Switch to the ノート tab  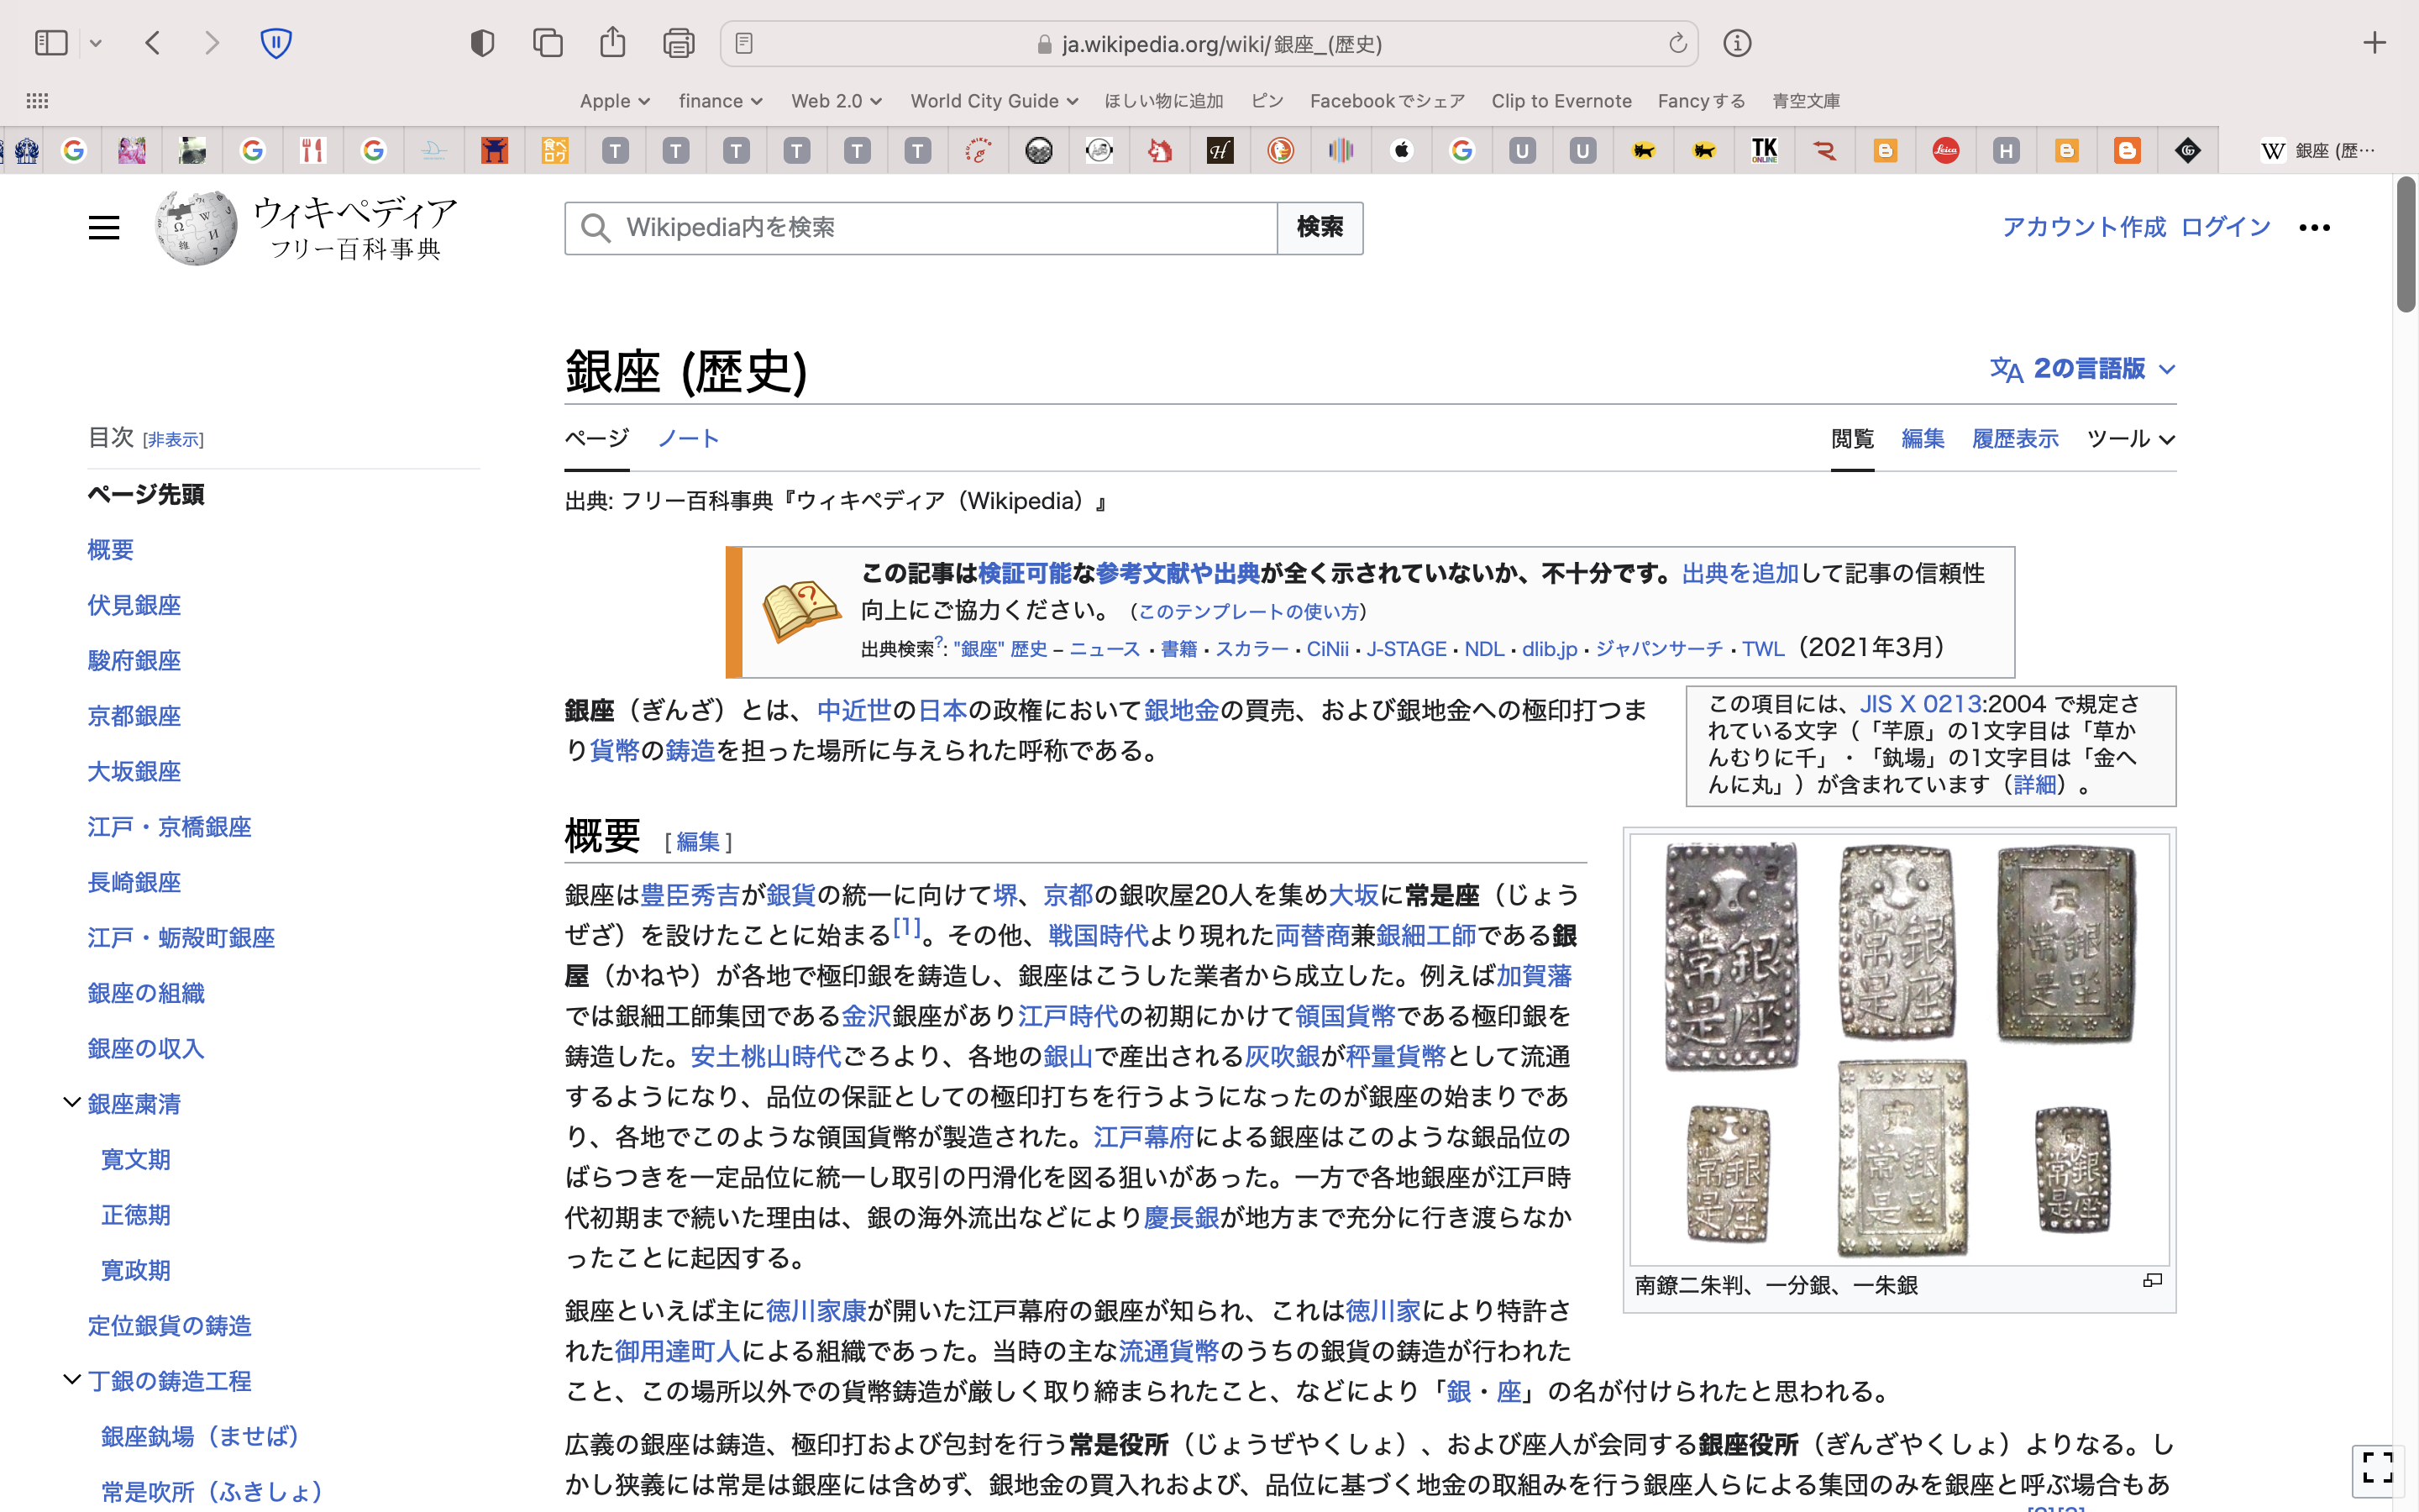(x=688, y=439)
